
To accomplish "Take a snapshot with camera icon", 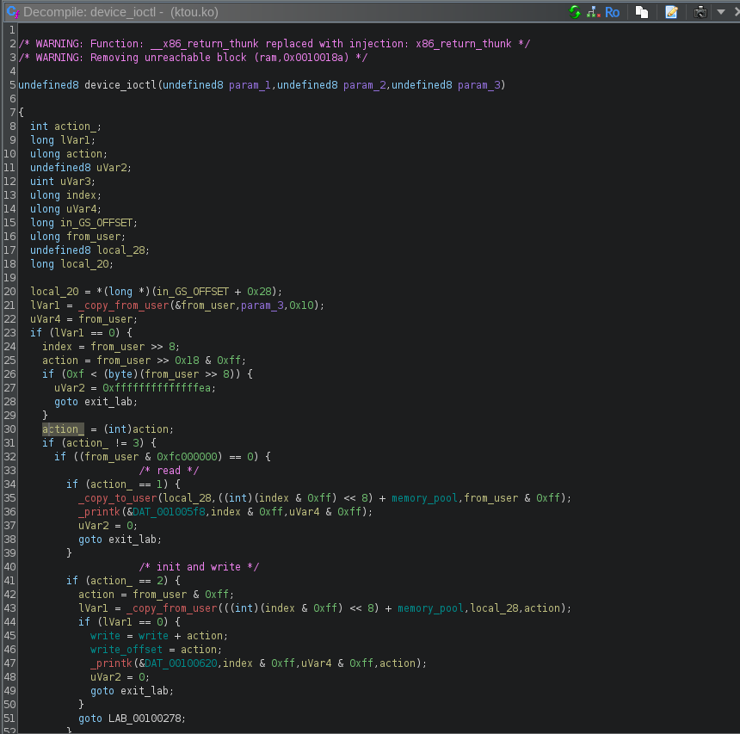I will (x=700, y=12).
